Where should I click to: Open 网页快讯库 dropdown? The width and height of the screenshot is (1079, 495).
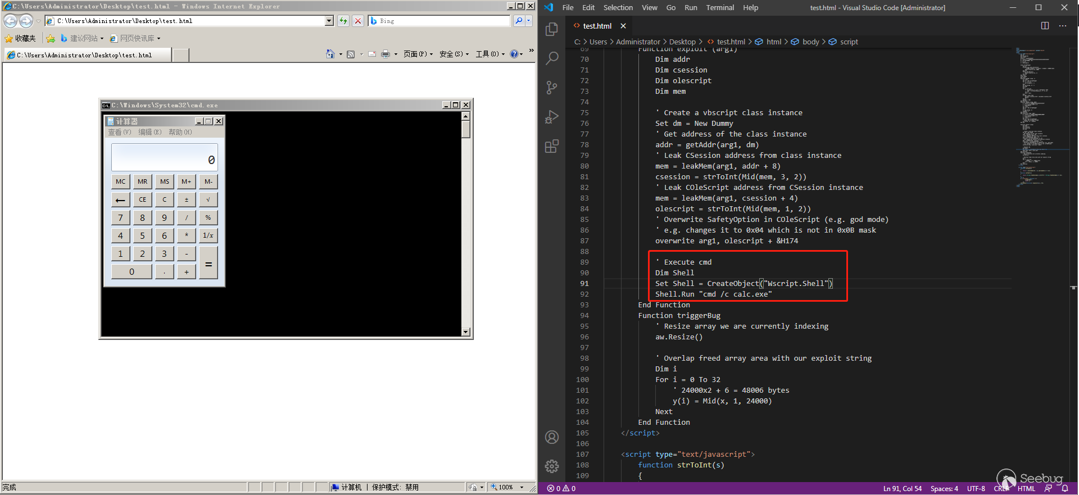coord(135,38)
